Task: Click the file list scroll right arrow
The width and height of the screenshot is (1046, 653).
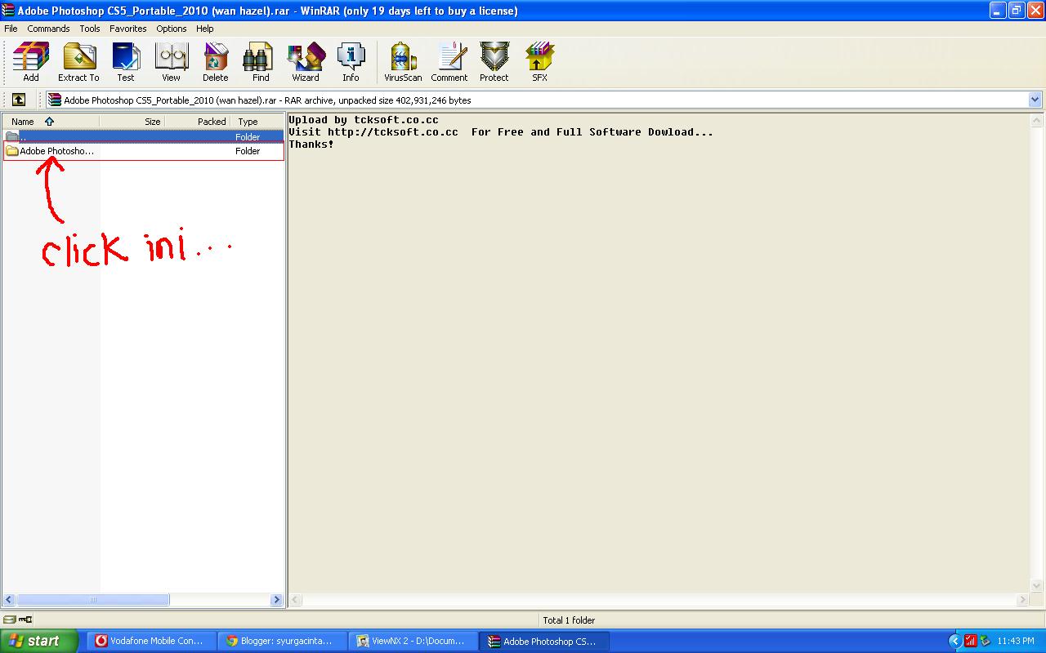Action: [x=276, y=600]
